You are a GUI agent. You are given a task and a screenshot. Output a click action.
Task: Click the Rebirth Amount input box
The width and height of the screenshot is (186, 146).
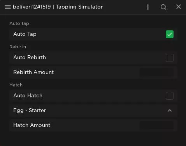tap(156, 72)
